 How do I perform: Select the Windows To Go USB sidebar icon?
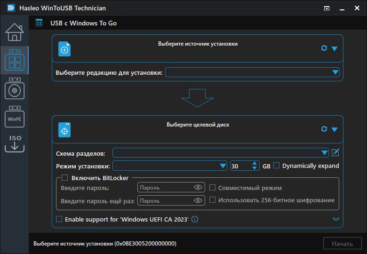14,60
